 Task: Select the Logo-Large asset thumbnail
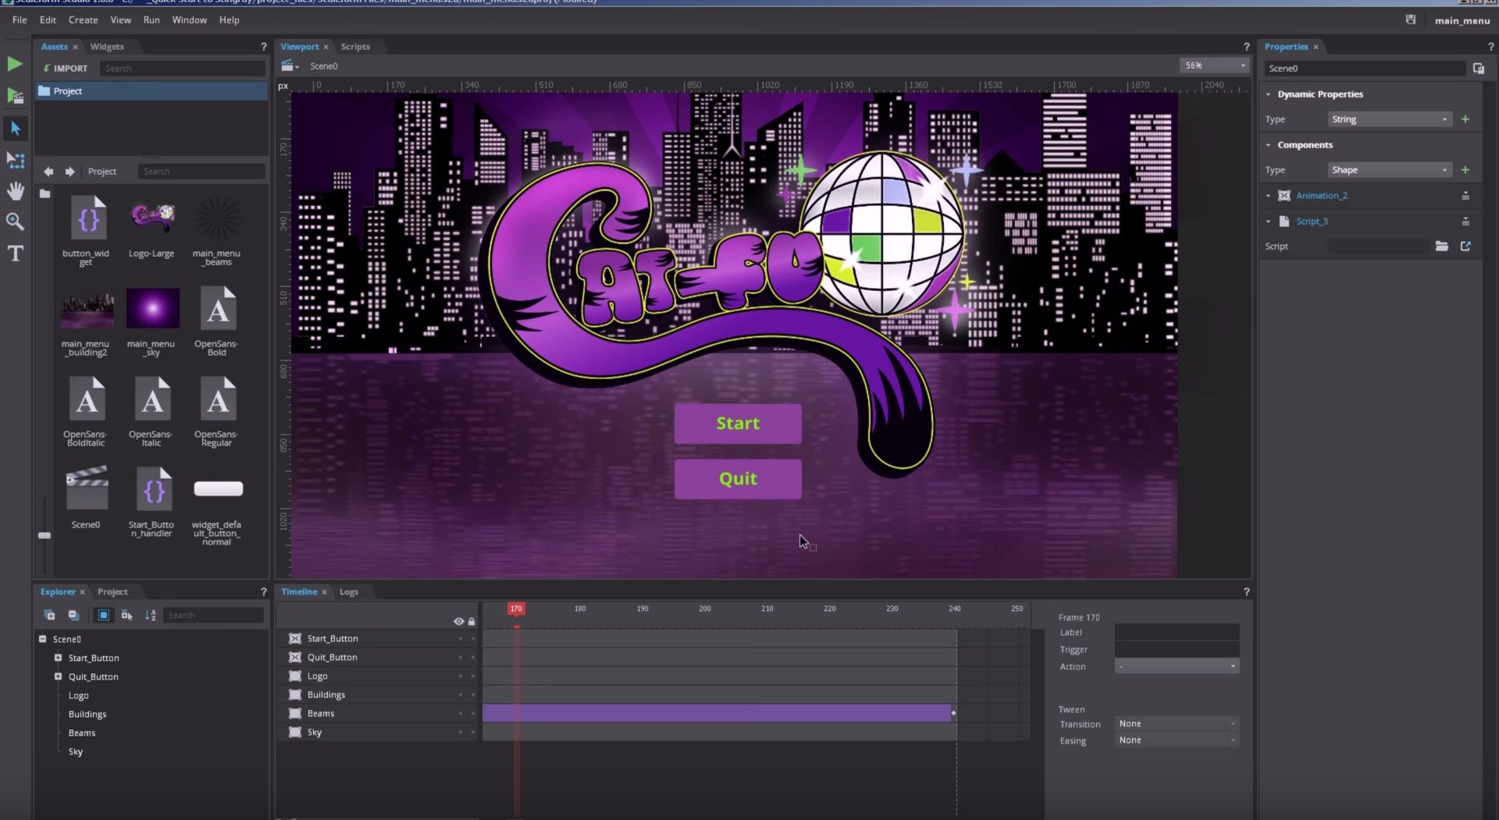point(151,220)
